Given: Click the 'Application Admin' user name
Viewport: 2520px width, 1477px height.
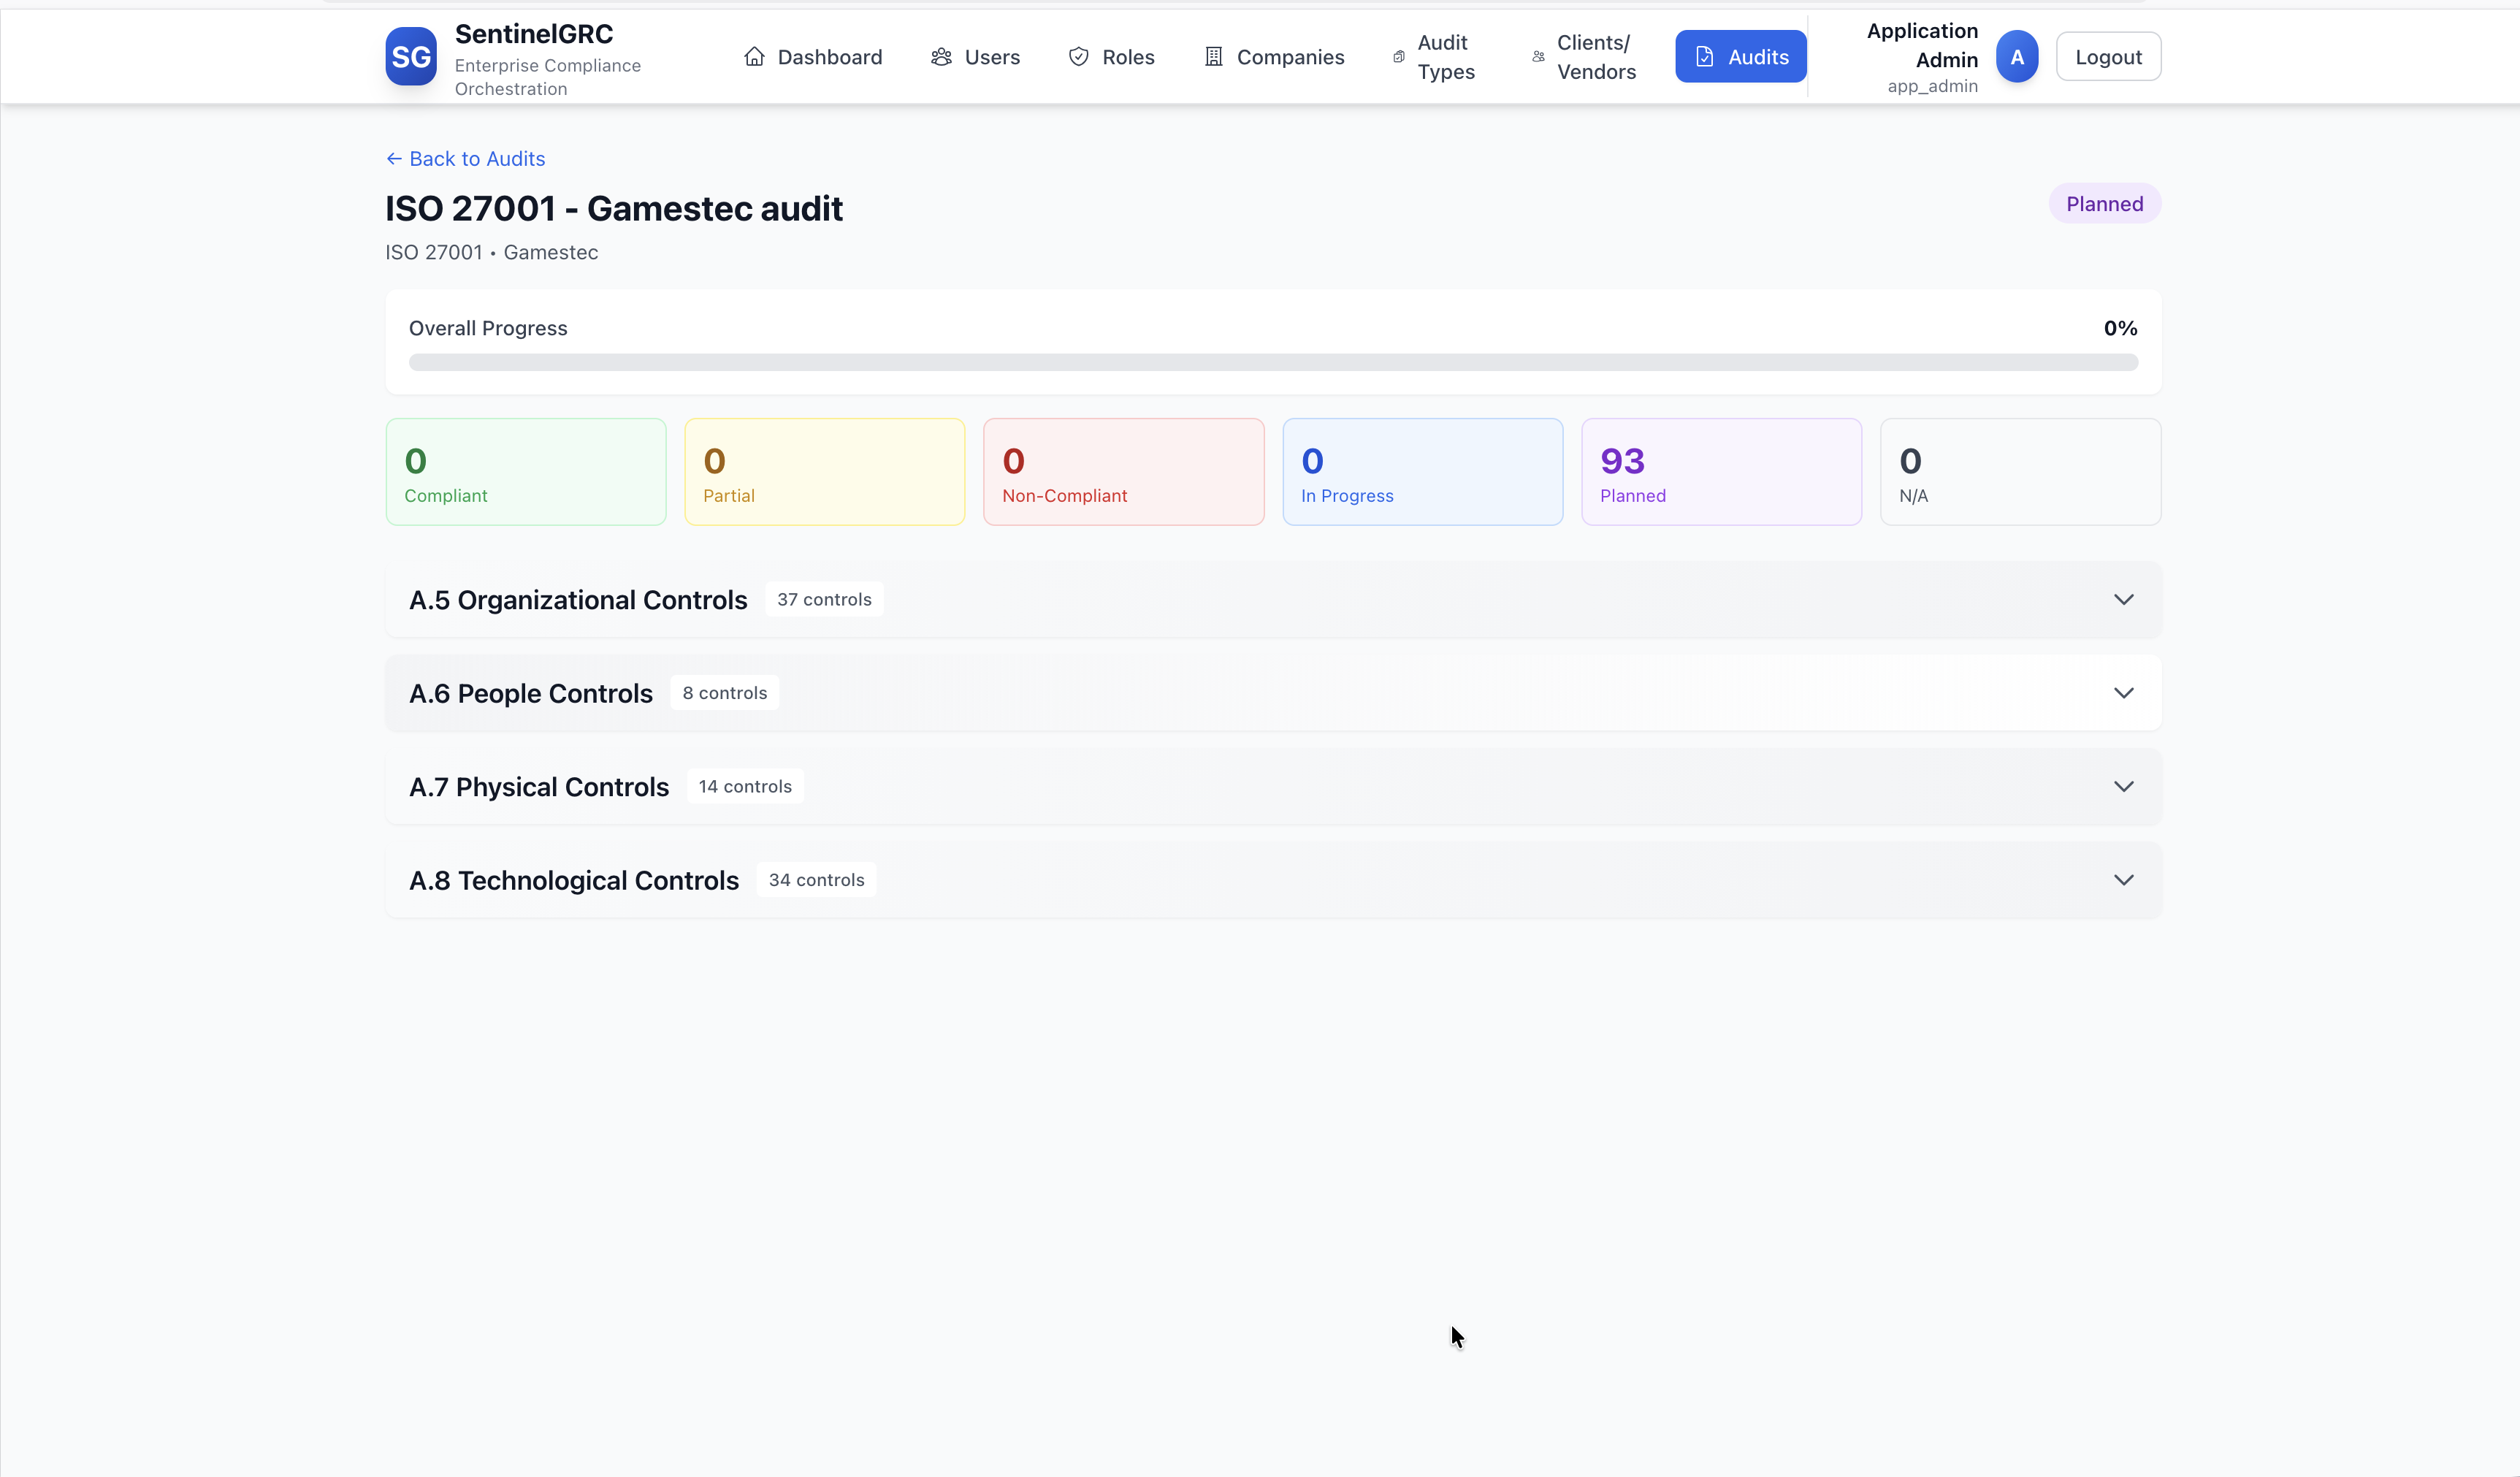Looking at the screenshot, I should [1922, 45].
